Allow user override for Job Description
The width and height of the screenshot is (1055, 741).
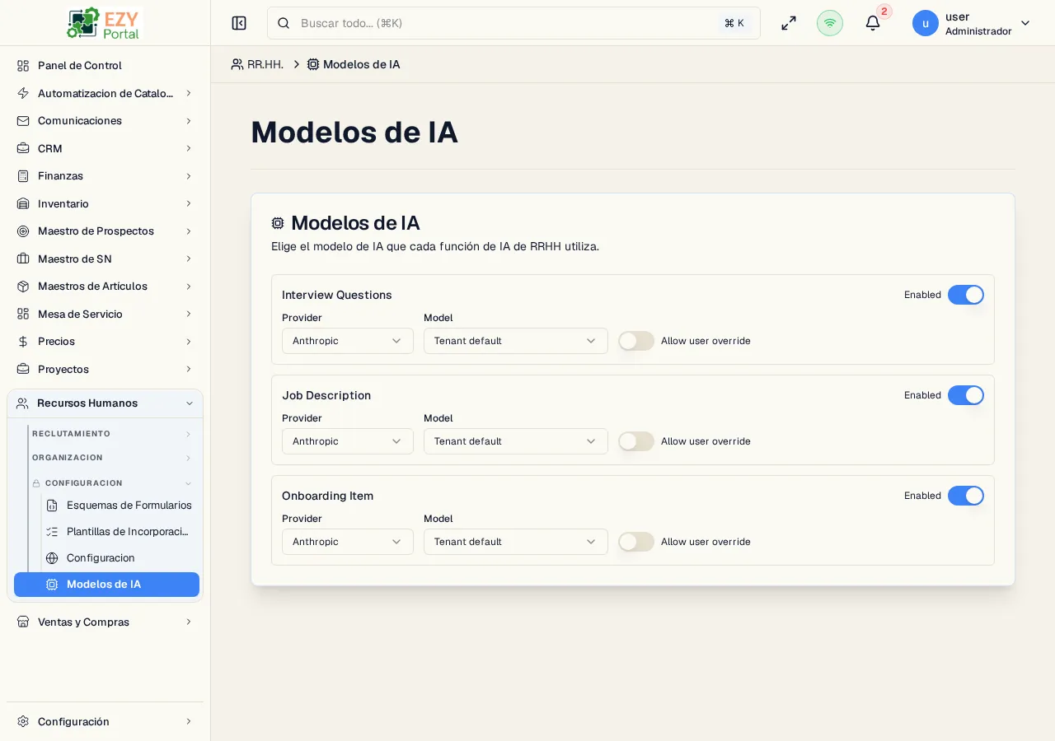(636, 441)
